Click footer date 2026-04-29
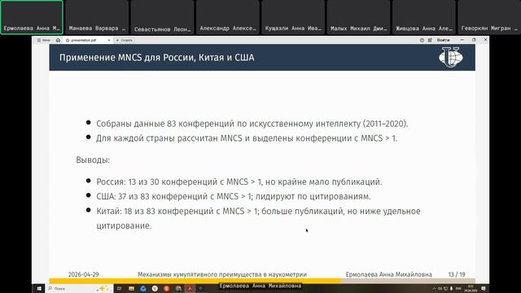 (x=83, y=275)
